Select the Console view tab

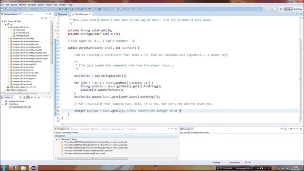(x=187, y=129)
